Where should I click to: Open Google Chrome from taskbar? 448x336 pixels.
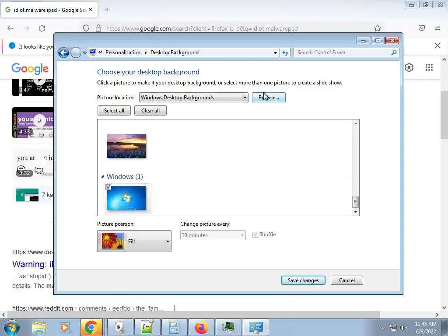click(91, 327)
